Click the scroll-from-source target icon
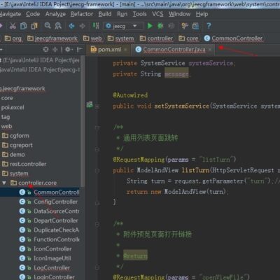Image resolution: width=280 pixels, height=280 pixels. pos(46,50)
